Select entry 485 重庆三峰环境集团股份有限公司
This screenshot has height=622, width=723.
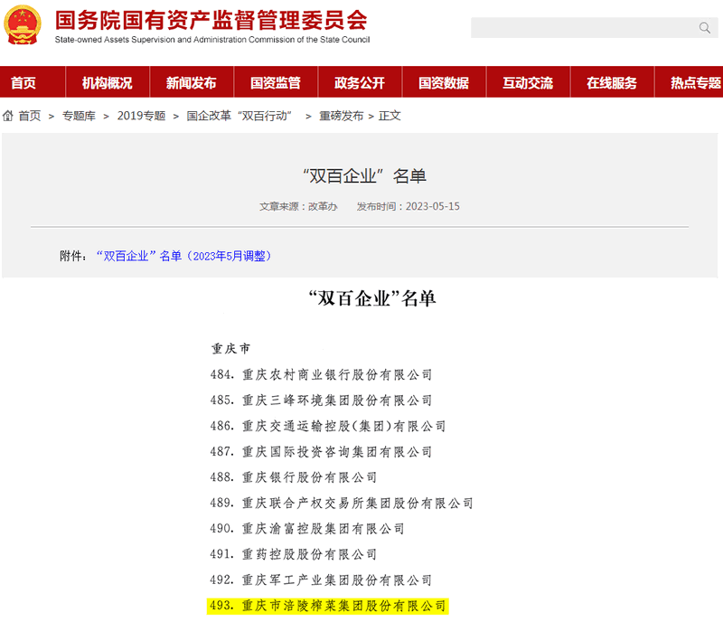click(x=321, y=401)
